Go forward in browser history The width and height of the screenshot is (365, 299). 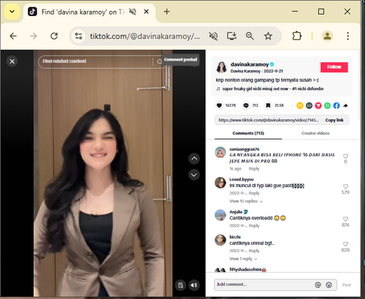coord(34,36)
